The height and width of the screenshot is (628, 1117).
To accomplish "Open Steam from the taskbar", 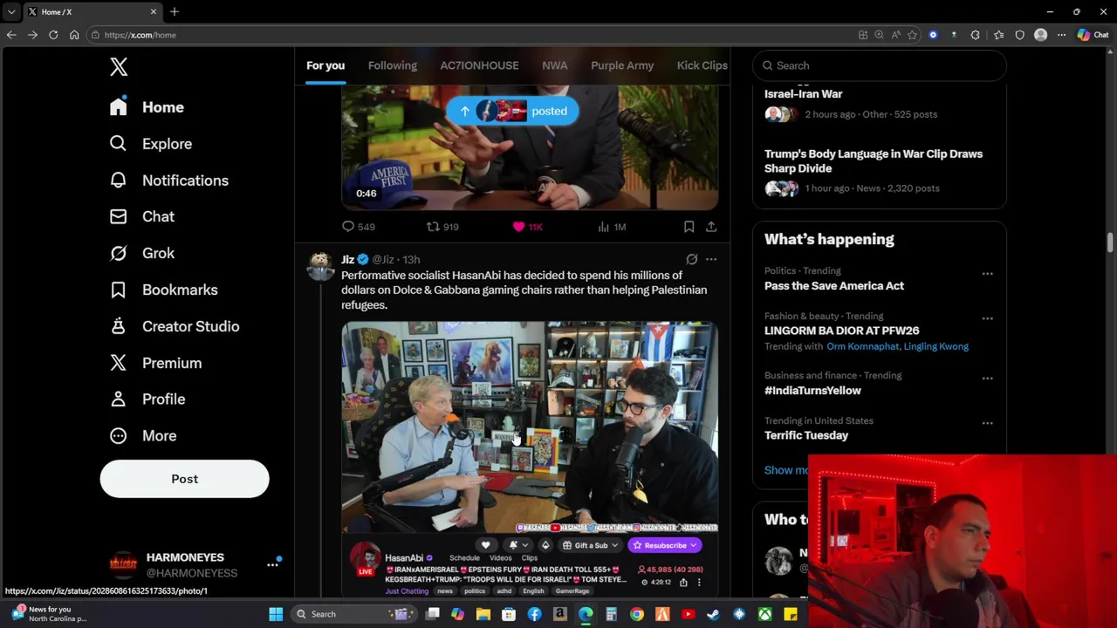I will tap(713, 614).
